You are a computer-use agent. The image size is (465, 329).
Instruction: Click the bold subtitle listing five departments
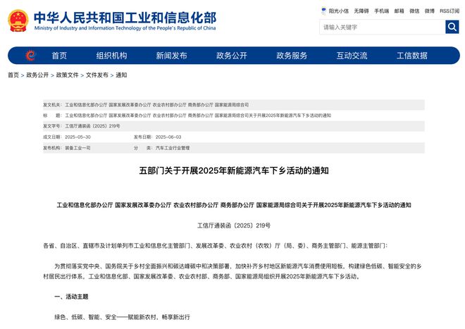click(x=234, y=205)
